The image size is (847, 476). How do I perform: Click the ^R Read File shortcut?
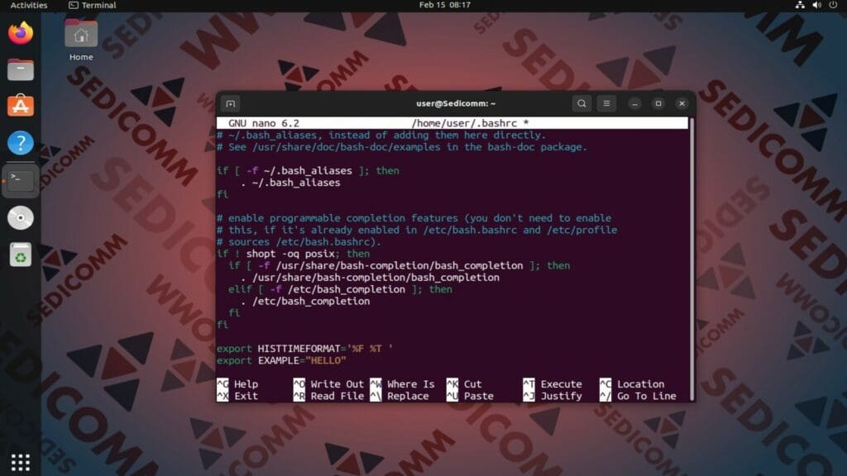pyautogui.click(x=328, y=396)
